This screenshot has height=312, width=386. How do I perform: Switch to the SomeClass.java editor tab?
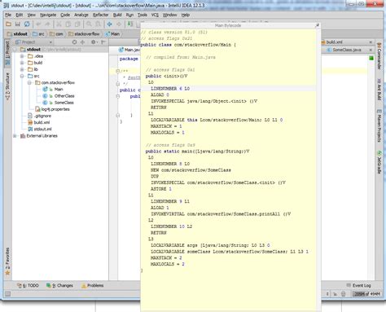tap(347, 50)
